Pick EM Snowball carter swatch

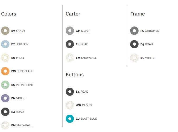click(70, 58)
